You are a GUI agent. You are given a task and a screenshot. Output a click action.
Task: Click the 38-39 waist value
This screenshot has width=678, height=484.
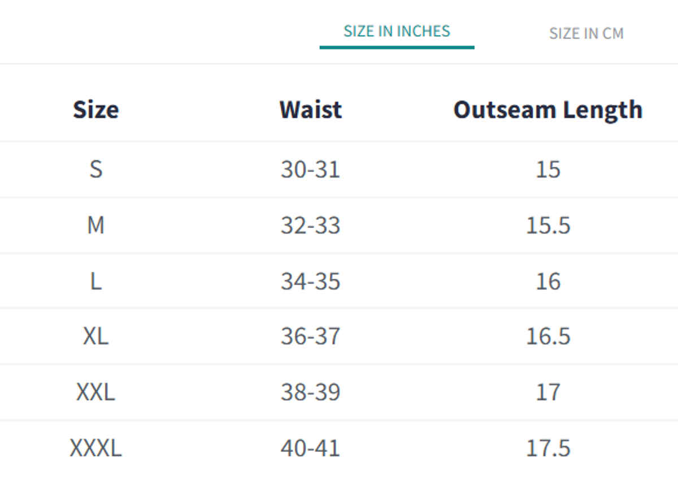click(310, 392)
